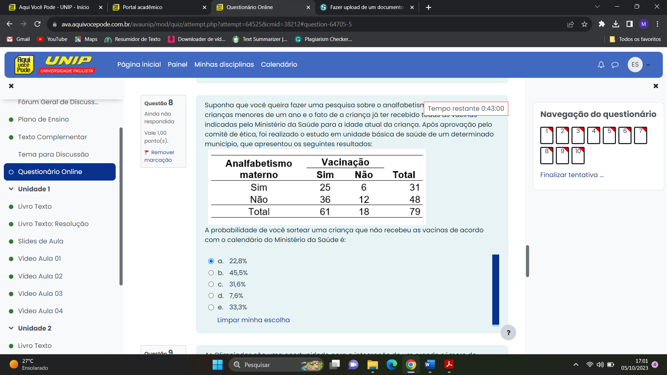Open volume control in system tray
Viewport: 667px width, 375px height.
pyautogui.click(x=600, y=365)
